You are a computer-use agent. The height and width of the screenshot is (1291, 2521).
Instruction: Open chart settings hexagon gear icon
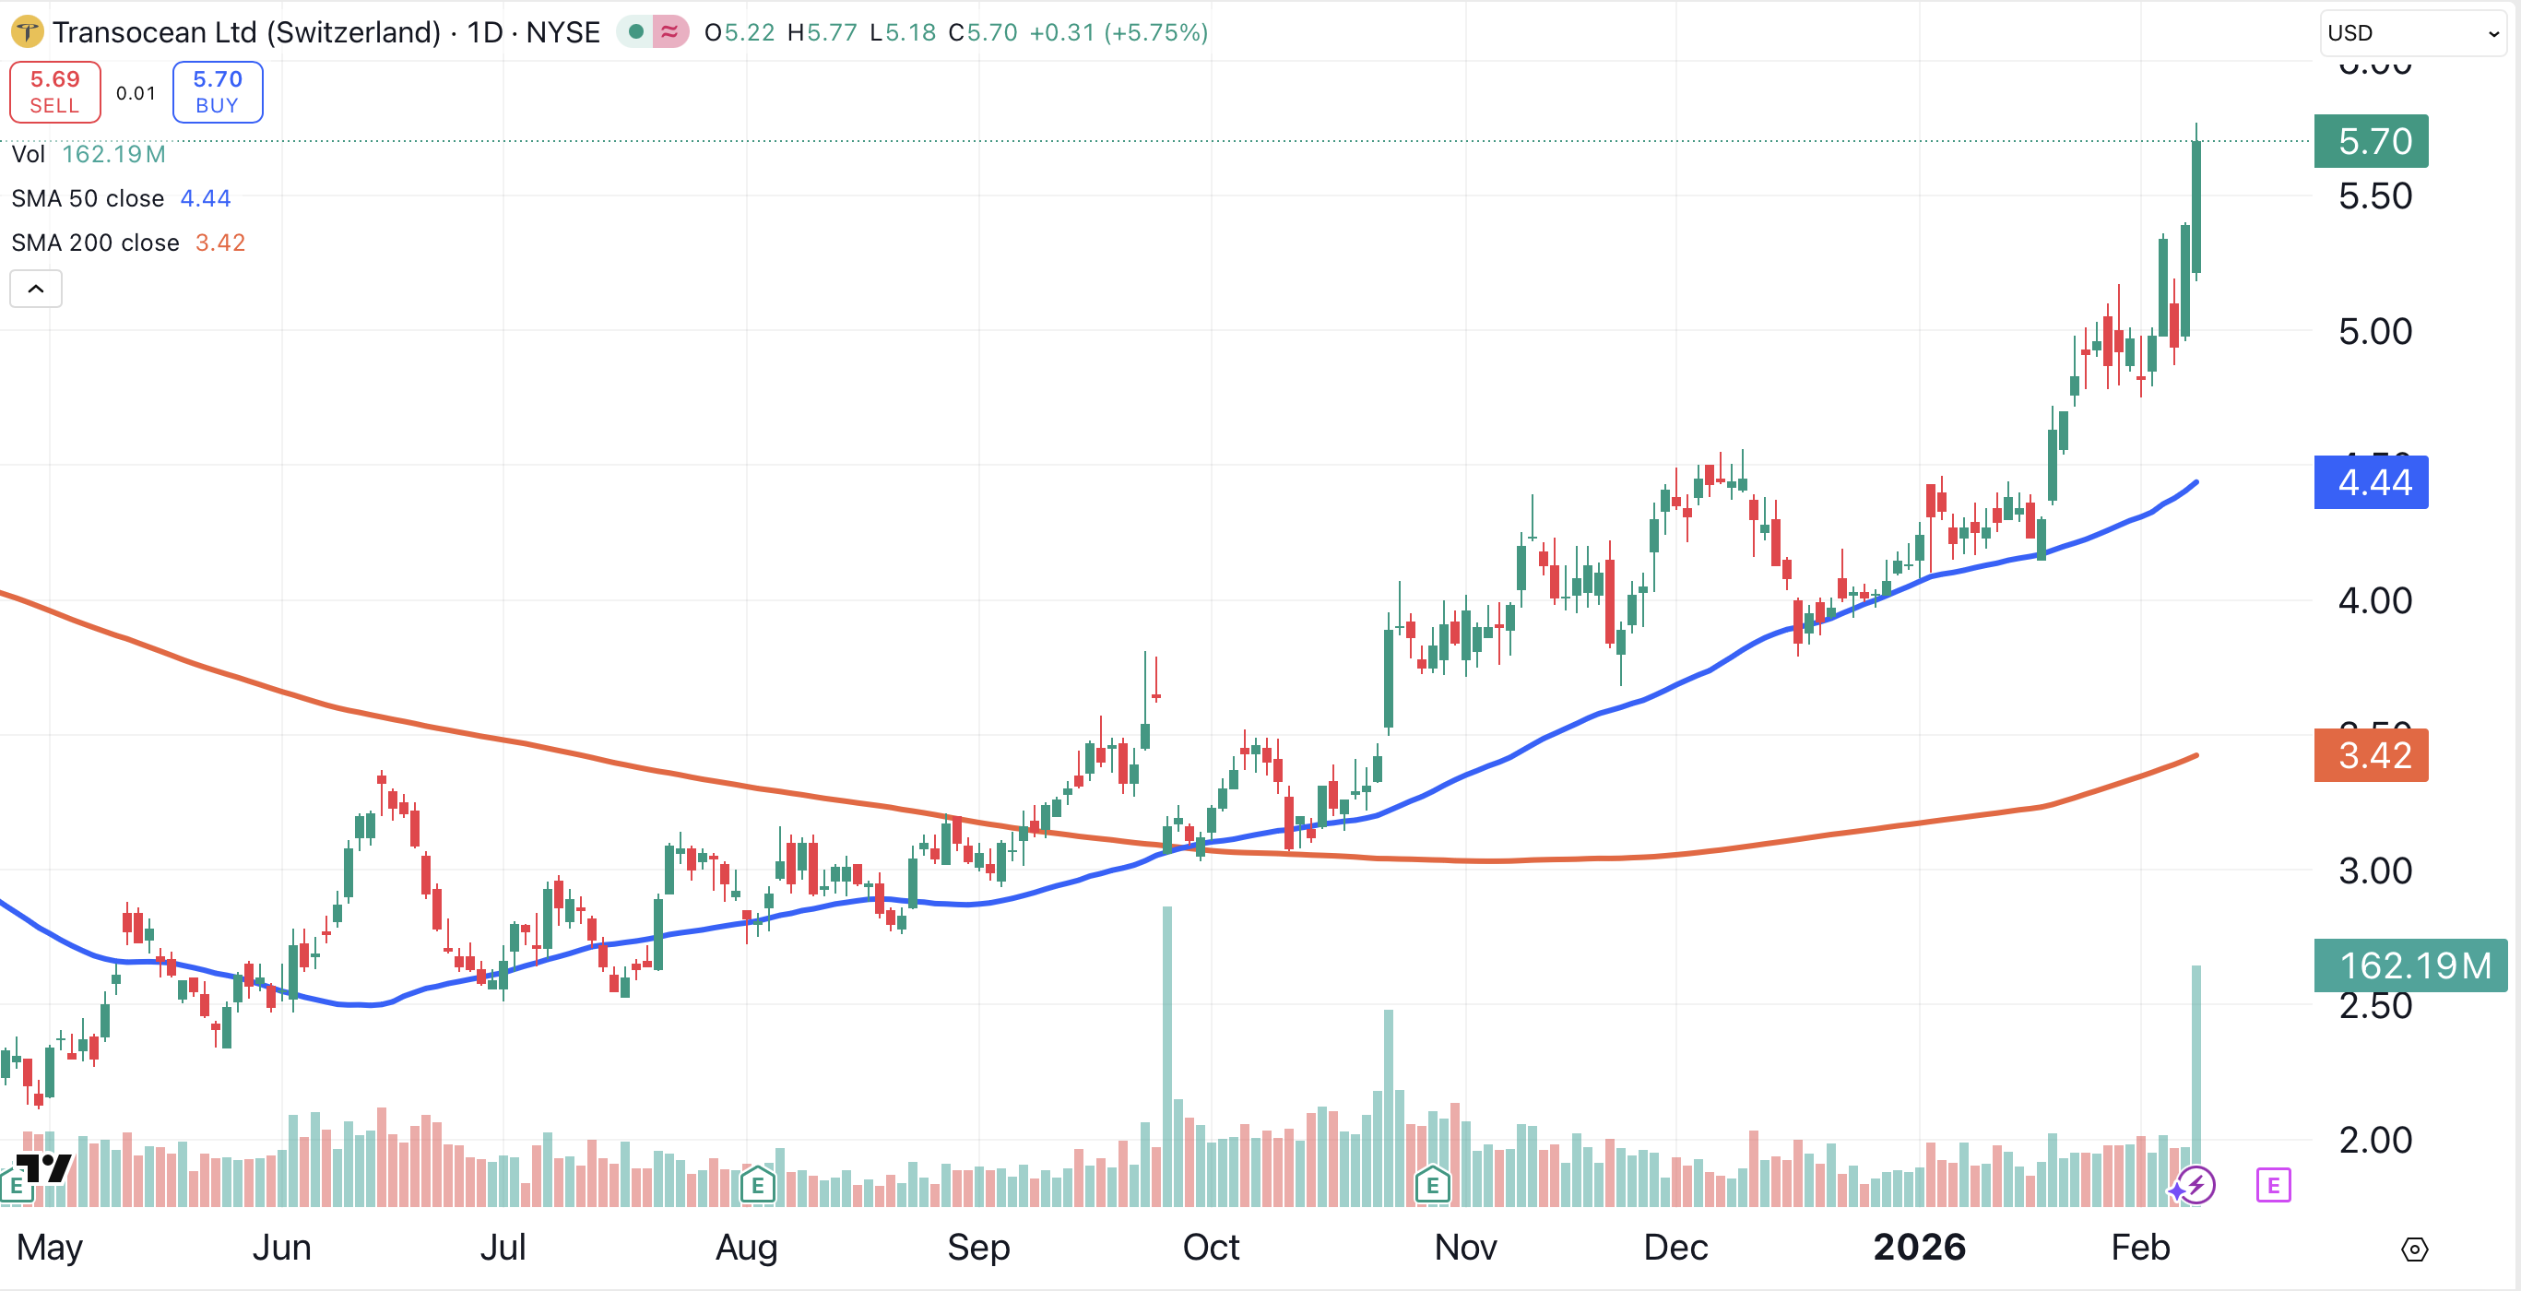pyautogui.click(x=2413, y=1250)
